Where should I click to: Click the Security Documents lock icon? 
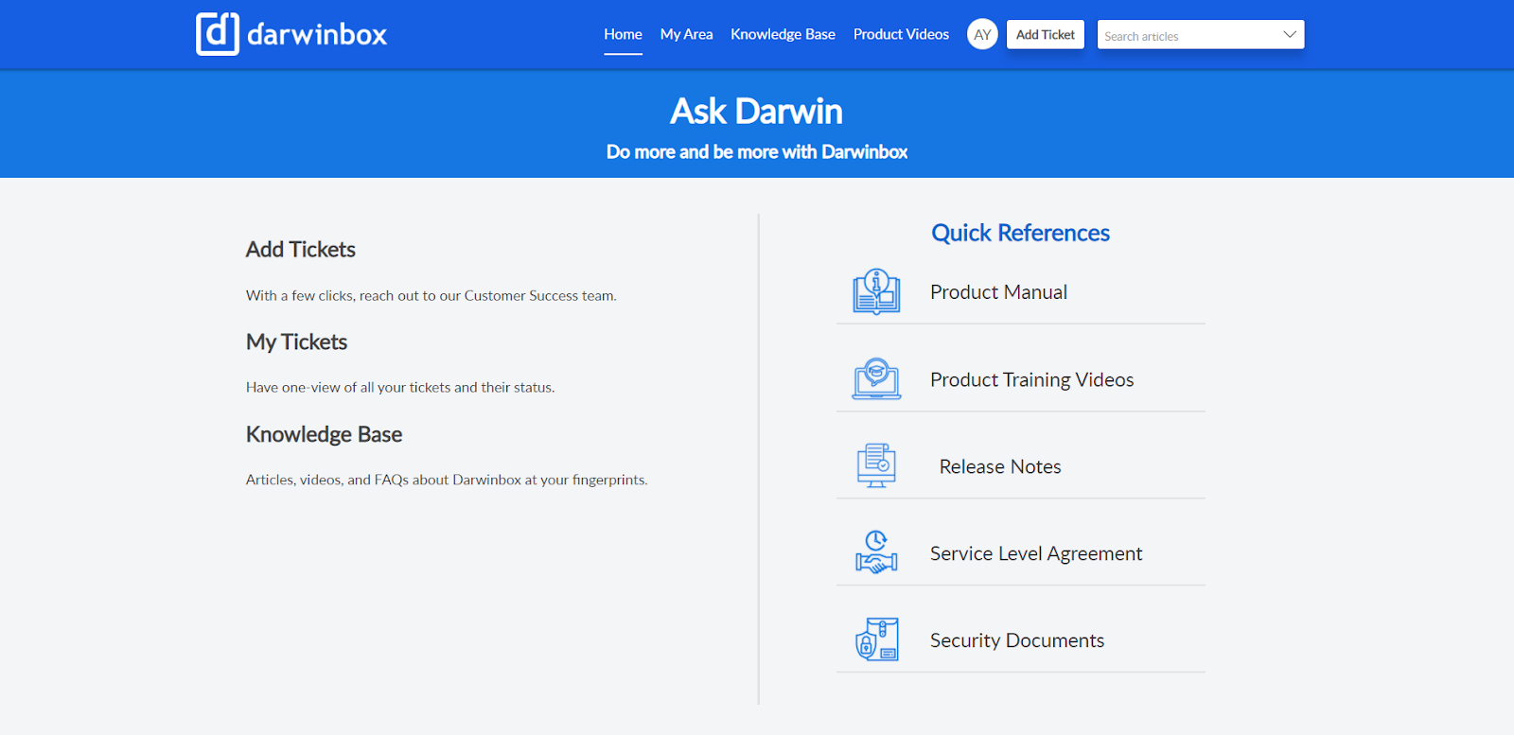click(876, 639)
